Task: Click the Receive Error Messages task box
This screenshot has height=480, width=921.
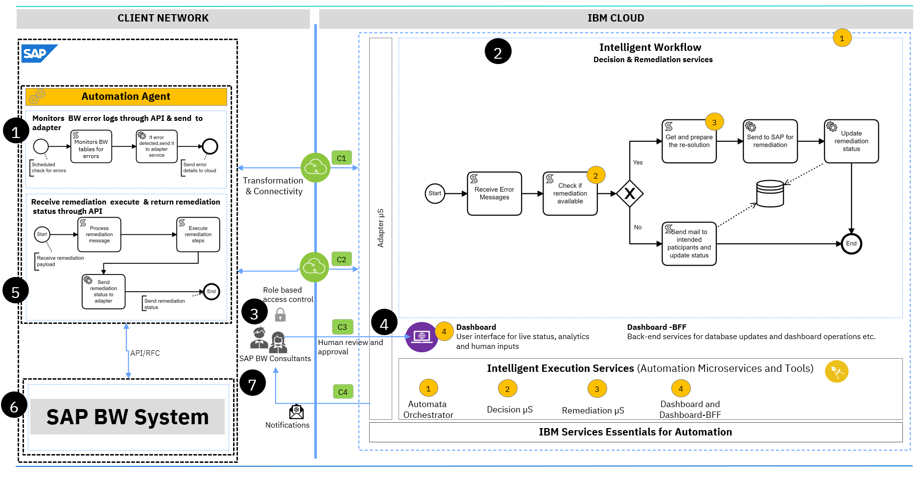Action: (494, 194)
